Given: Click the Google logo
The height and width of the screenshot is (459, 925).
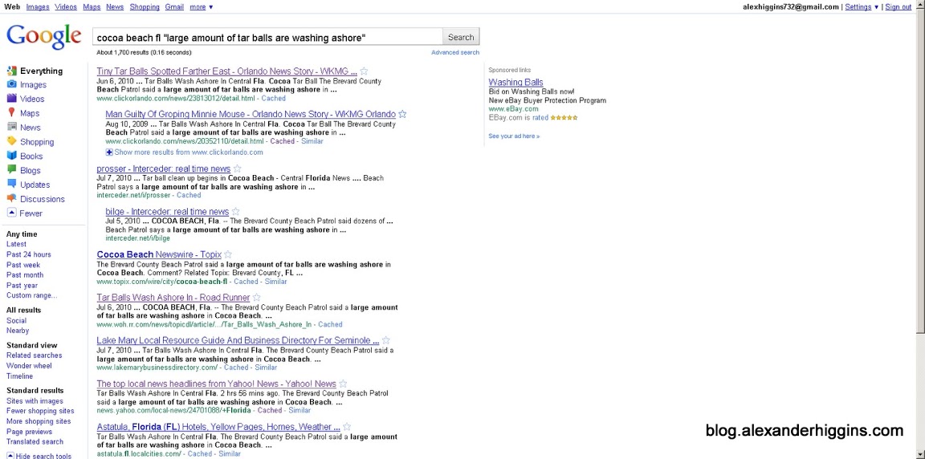Looking at the screenshot, I should (x=43, y=37).
